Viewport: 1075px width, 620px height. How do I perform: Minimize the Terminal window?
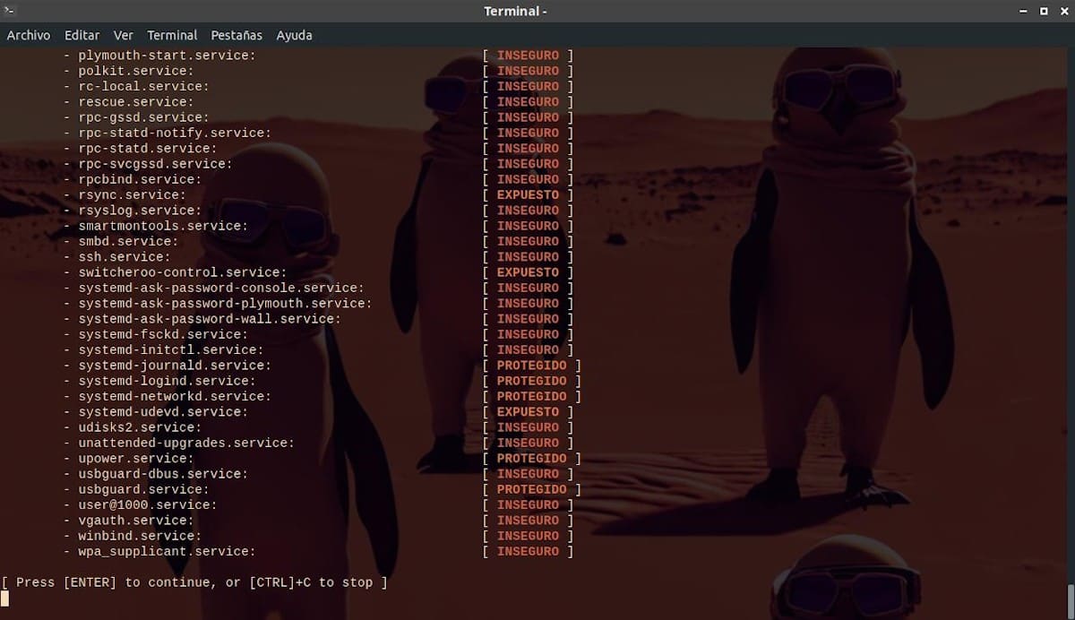[1022, 11]
